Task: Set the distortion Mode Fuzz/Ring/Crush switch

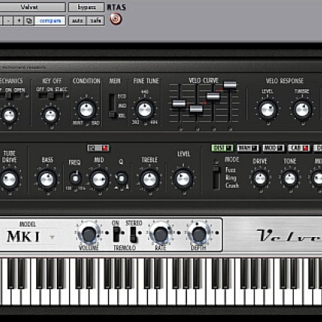Action: pos(216,178)
